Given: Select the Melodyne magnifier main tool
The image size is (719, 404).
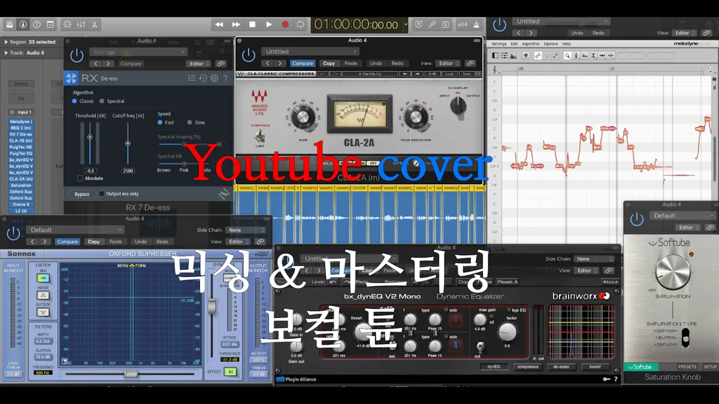Looking at the screenshot, I should 567,56.
